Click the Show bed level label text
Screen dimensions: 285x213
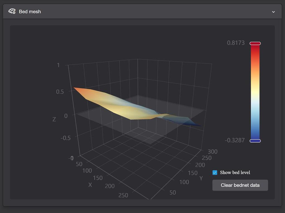pyautogui.click(x=235, y=173)
